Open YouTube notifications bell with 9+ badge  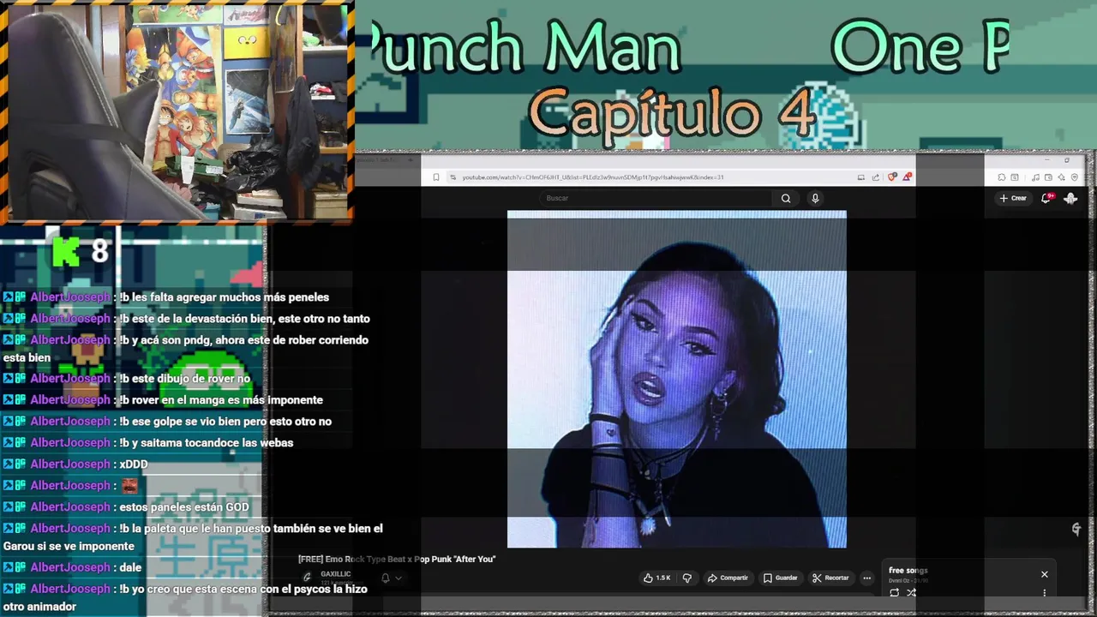click(1046, 198)
